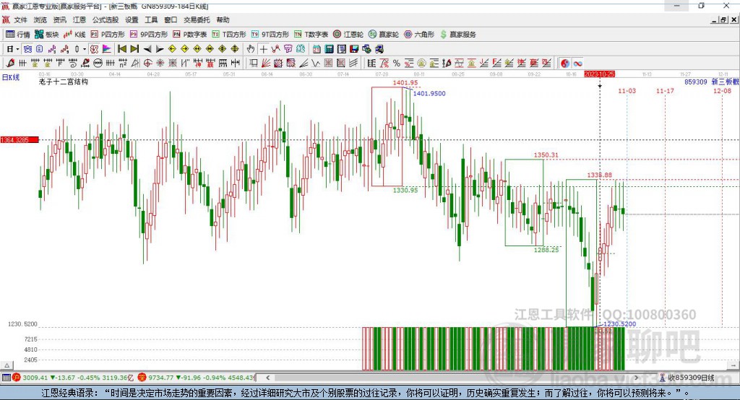Screen dimensions: 740x400
Task: Open the 行情 market quotes view
Action: (18, 35)
